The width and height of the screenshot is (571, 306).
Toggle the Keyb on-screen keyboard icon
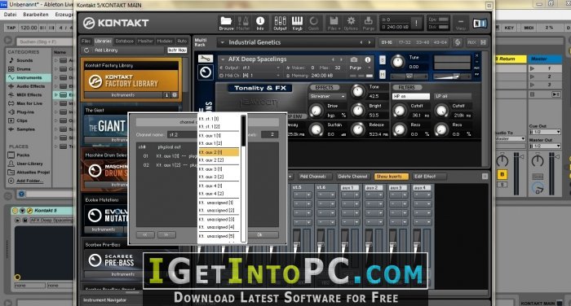297,23
